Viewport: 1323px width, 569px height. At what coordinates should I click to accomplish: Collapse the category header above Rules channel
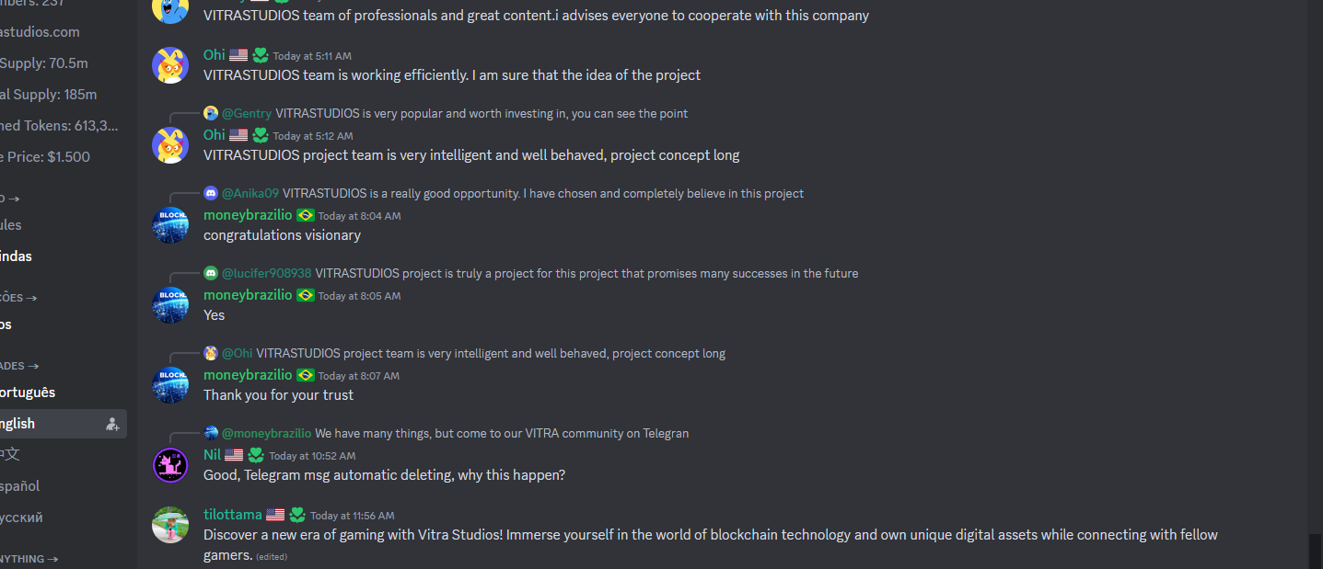10,198
